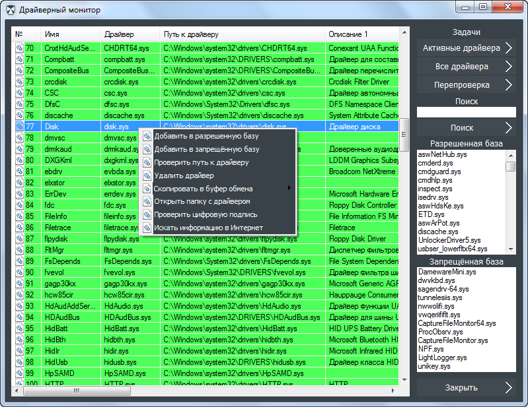Click the icon beside row 70 CnxtHdAudService
The height and width of the screenshot is (407, 528).
tap(19, 48)
